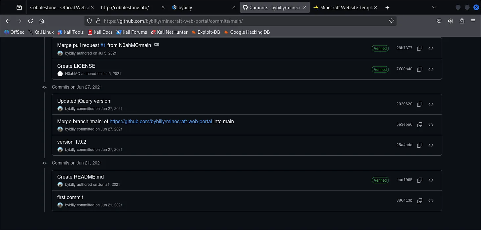Open the first commit entry
This screenshot has height=230, width=481.
point(70,198)
